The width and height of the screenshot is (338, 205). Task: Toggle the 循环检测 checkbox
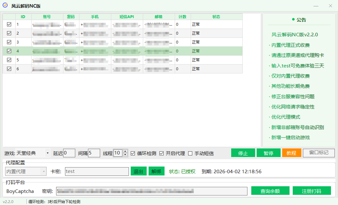133,153
